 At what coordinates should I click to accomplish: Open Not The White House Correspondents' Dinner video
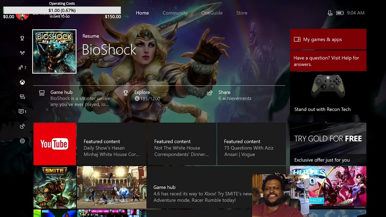coord(182,144)
